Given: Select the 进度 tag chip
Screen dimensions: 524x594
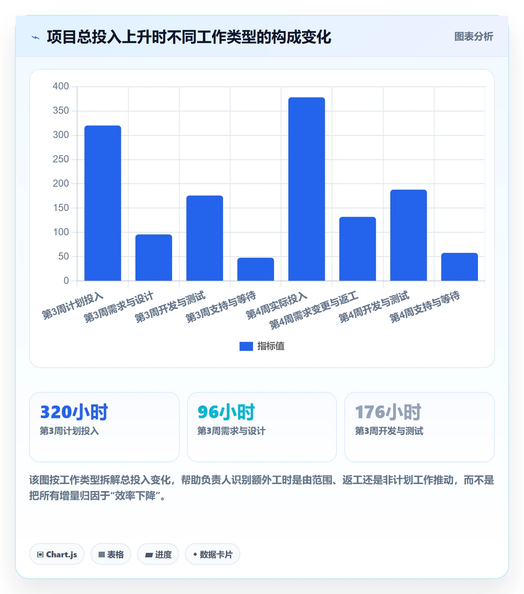Looking at the screenshot, I should pyautogui.click(x=158, y=554).
